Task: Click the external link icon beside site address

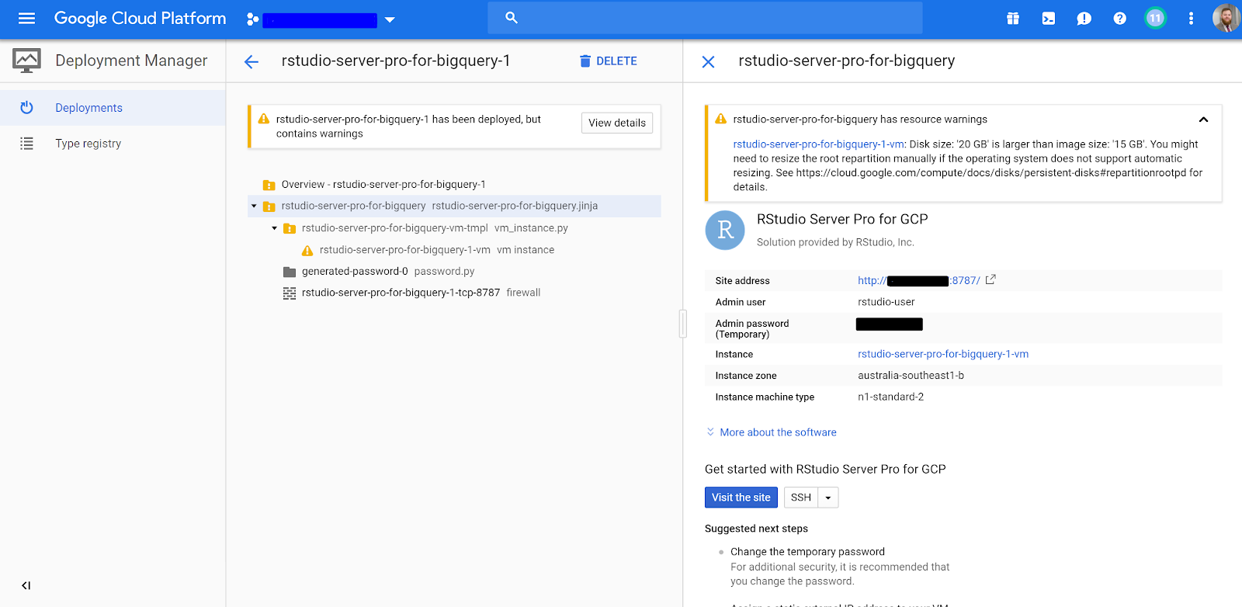Action: coord(990,280)
